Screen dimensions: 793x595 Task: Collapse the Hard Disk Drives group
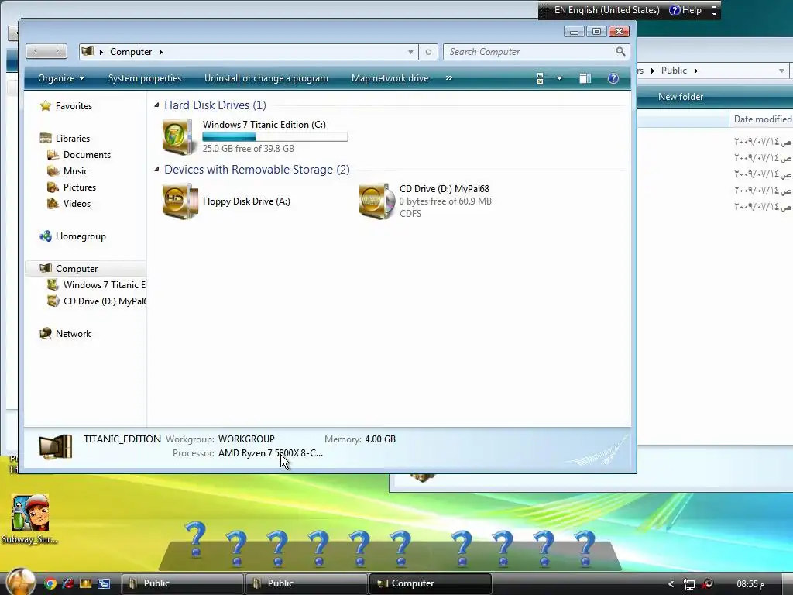click(x=156, y=105)
